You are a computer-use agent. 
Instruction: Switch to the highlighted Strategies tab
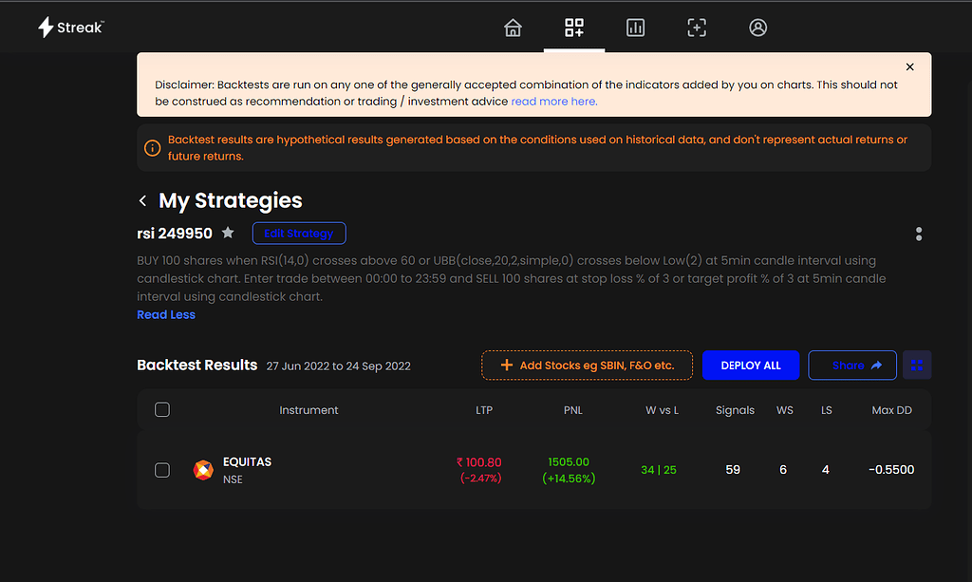[x=574, y=28]
